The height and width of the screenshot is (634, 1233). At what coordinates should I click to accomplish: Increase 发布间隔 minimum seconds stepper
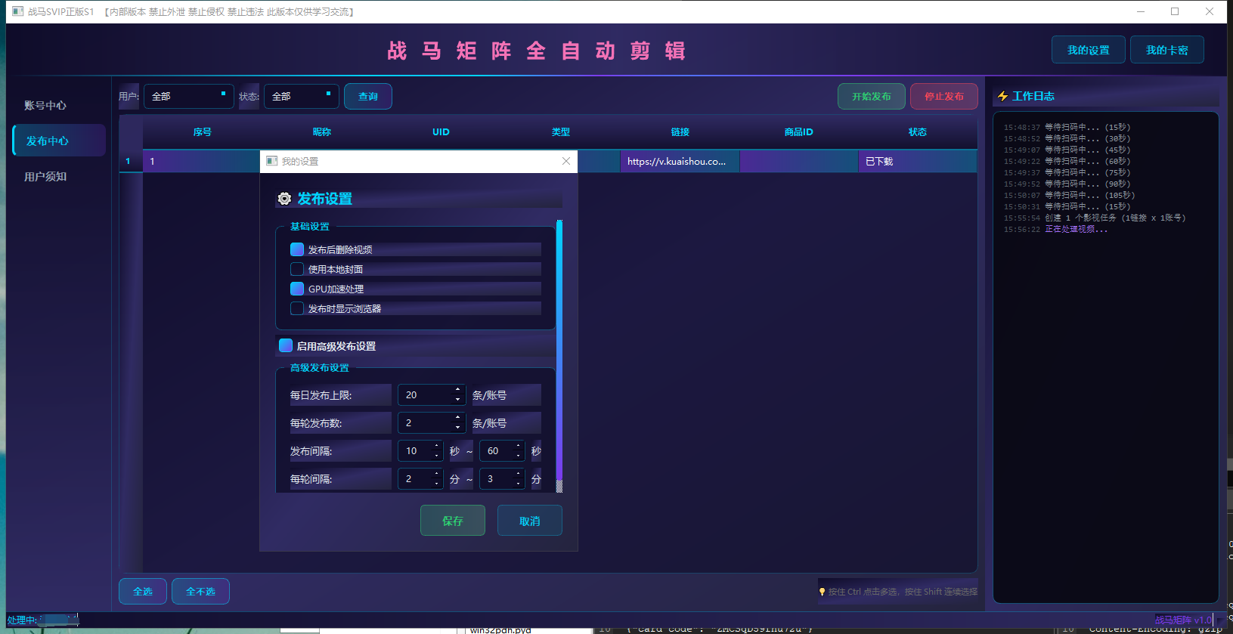(x=436, y=446)
